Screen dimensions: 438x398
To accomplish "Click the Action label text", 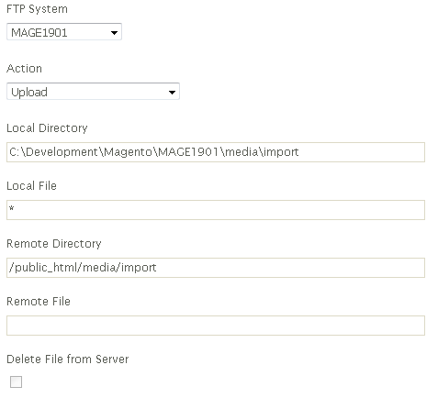I will 24,69.
